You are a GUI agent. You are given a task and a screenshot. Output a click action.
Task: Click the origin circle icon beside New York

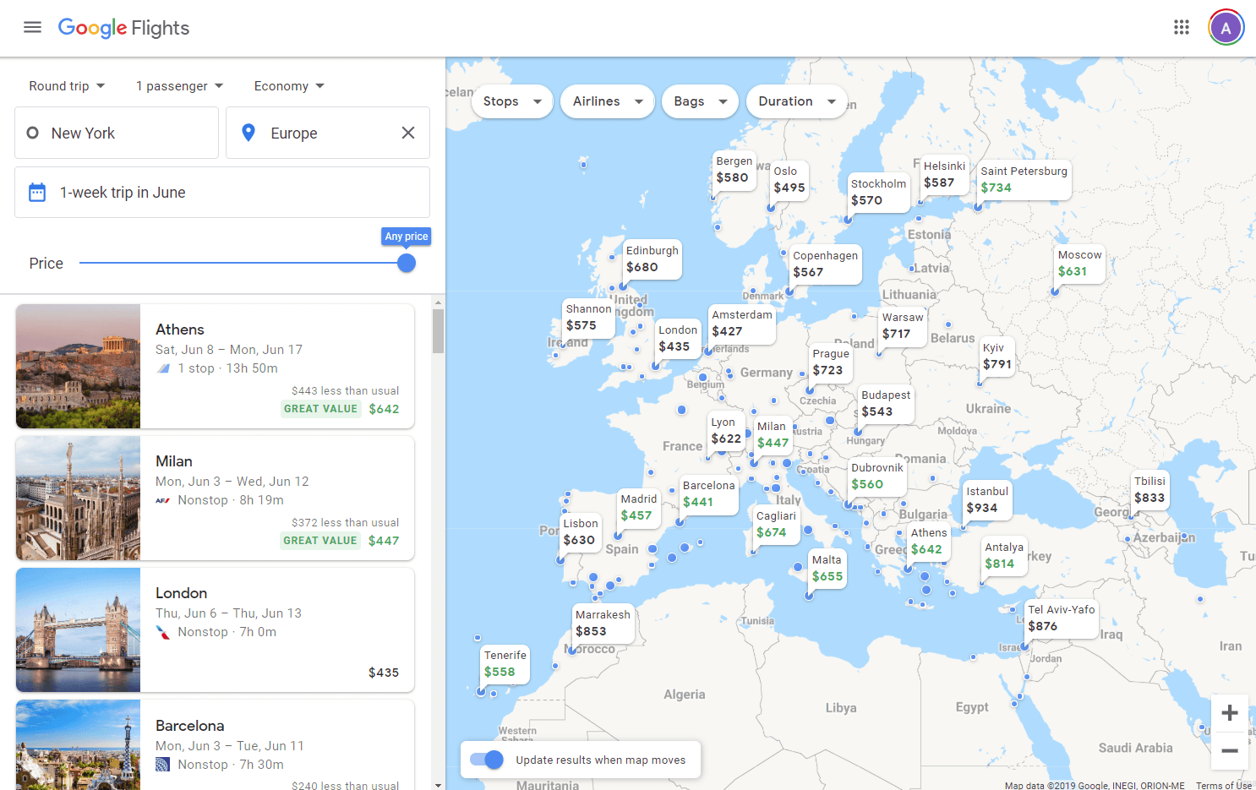click(x=31, y=132)
